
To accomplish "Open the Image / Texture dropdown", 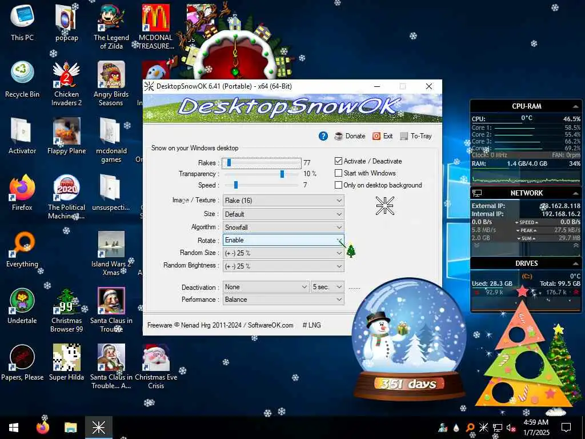I will coord(283,201).
